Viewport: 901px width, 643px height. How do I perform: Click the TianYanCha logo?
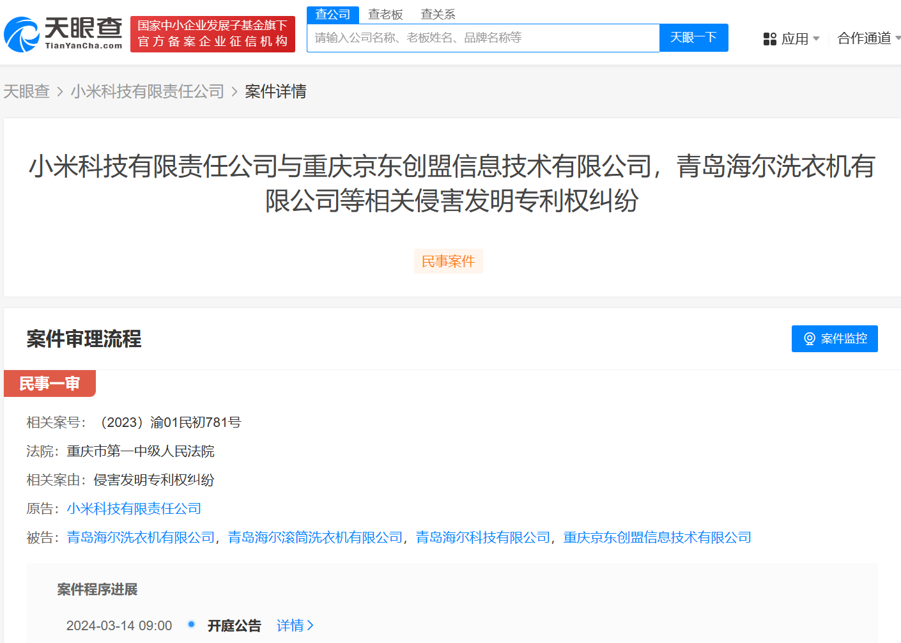(63, 34)
